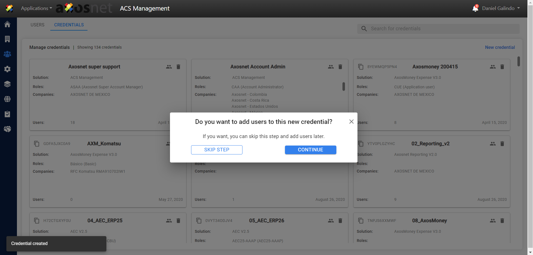This screenshot has height=255, width=533.
Task: Open the Daniel Galindo user menu
Action: [501, 8]
